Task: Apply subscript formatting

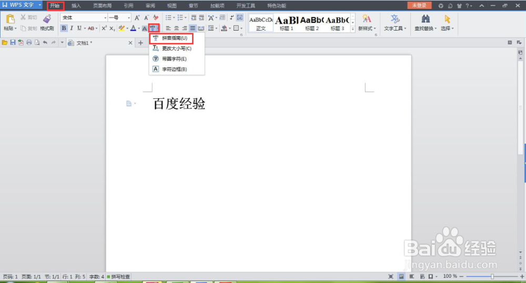Action: coord(113,28)
